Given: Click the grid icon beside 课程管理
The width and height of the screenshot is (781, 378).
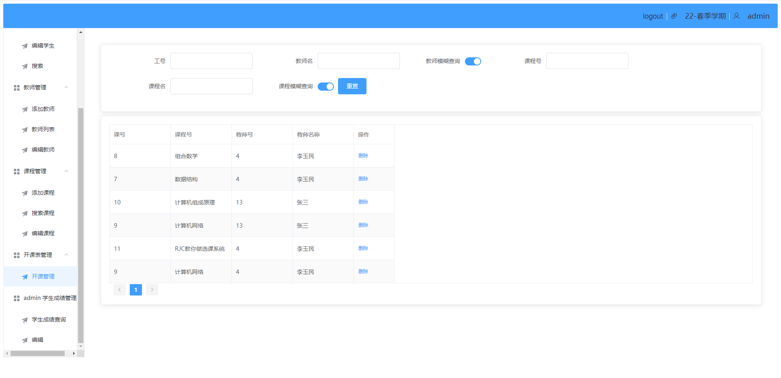Looking at the screenshot, I should pyautogui.click(x=17, y=172).
